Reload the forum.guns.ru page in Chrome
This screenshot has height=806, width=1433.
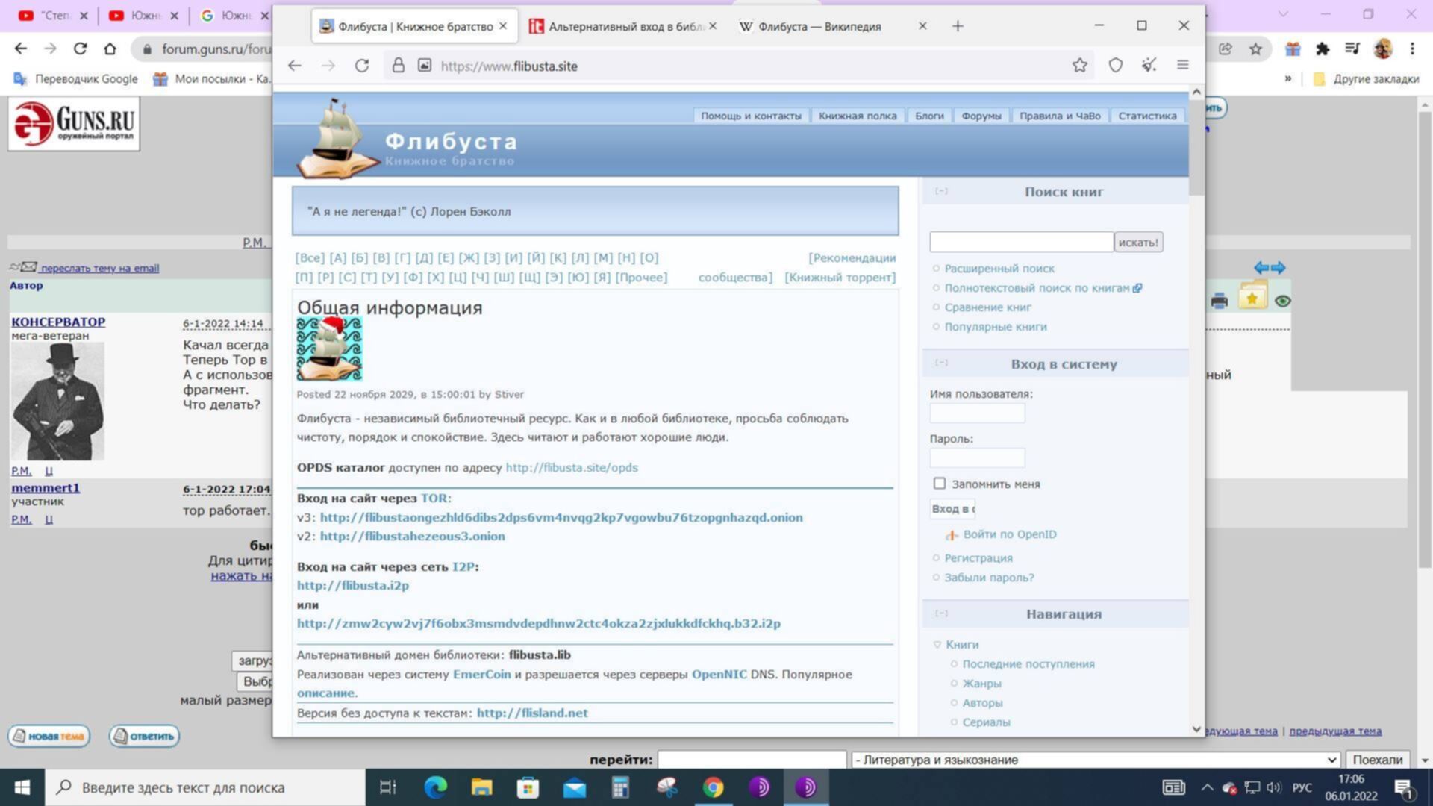[80, 49]
